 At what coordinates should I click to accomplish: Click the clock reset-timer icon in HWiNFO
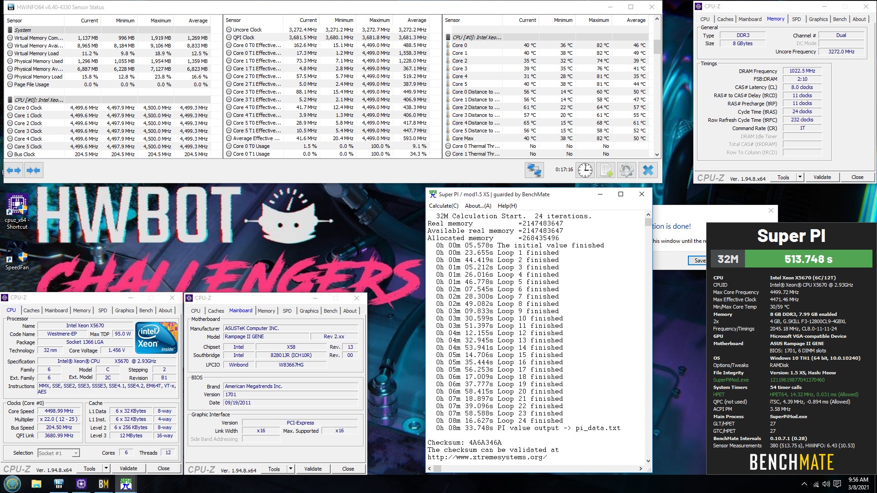(x=585, y=170)
